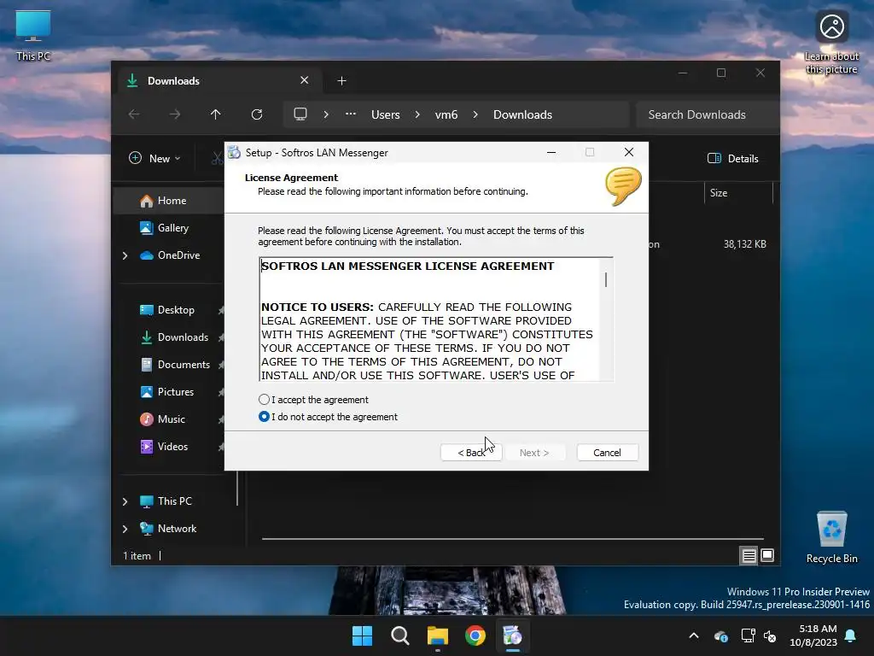This screenshot has height=656, width=874.
Task: Toggle the Details pane button
Action: click(x=733, y=158)
